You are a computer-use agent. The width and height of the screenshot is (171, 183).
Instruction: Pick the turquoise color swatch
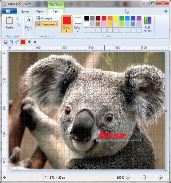click(x=127, y=19)
